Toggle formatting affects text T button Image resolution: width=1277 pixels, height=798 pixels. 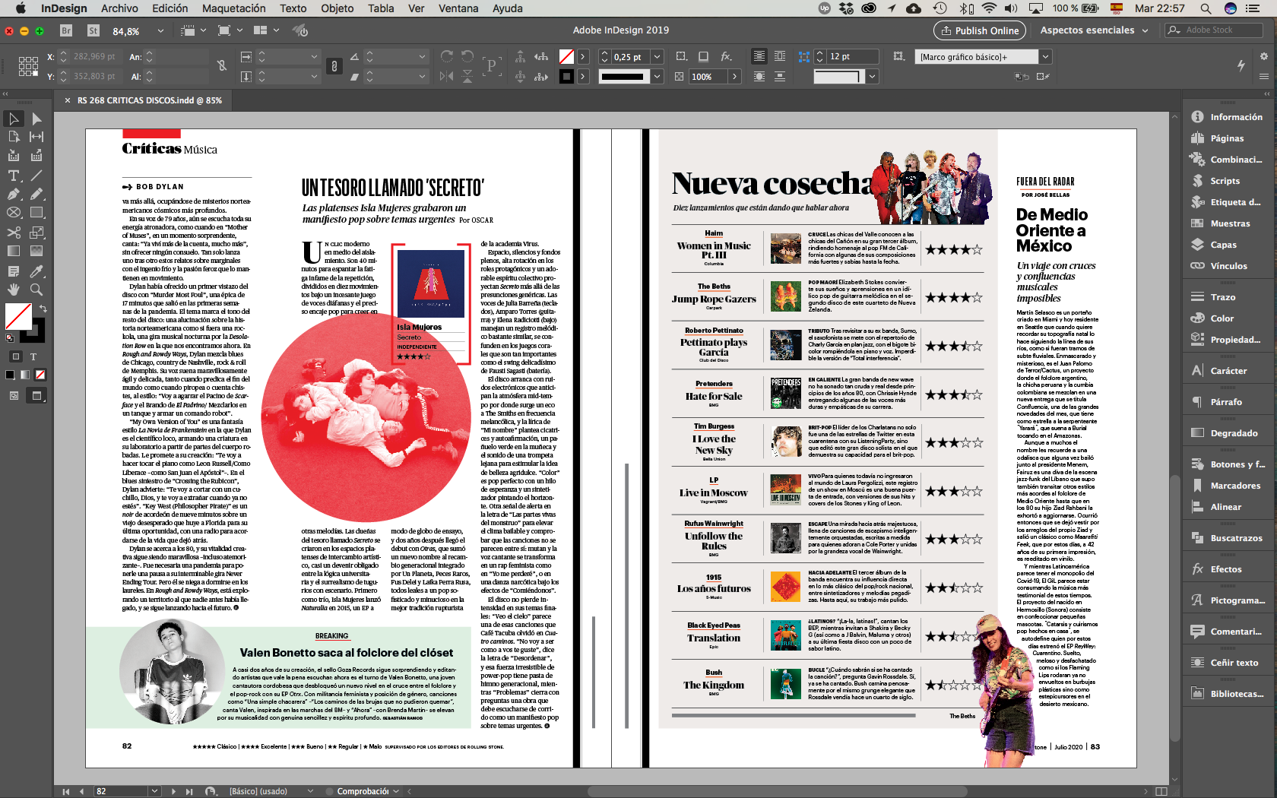point(33,356)
